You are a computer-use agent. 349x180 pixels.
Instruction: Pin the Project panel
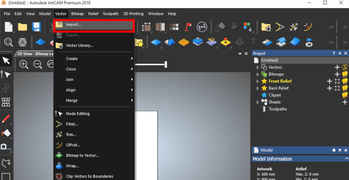340,54
